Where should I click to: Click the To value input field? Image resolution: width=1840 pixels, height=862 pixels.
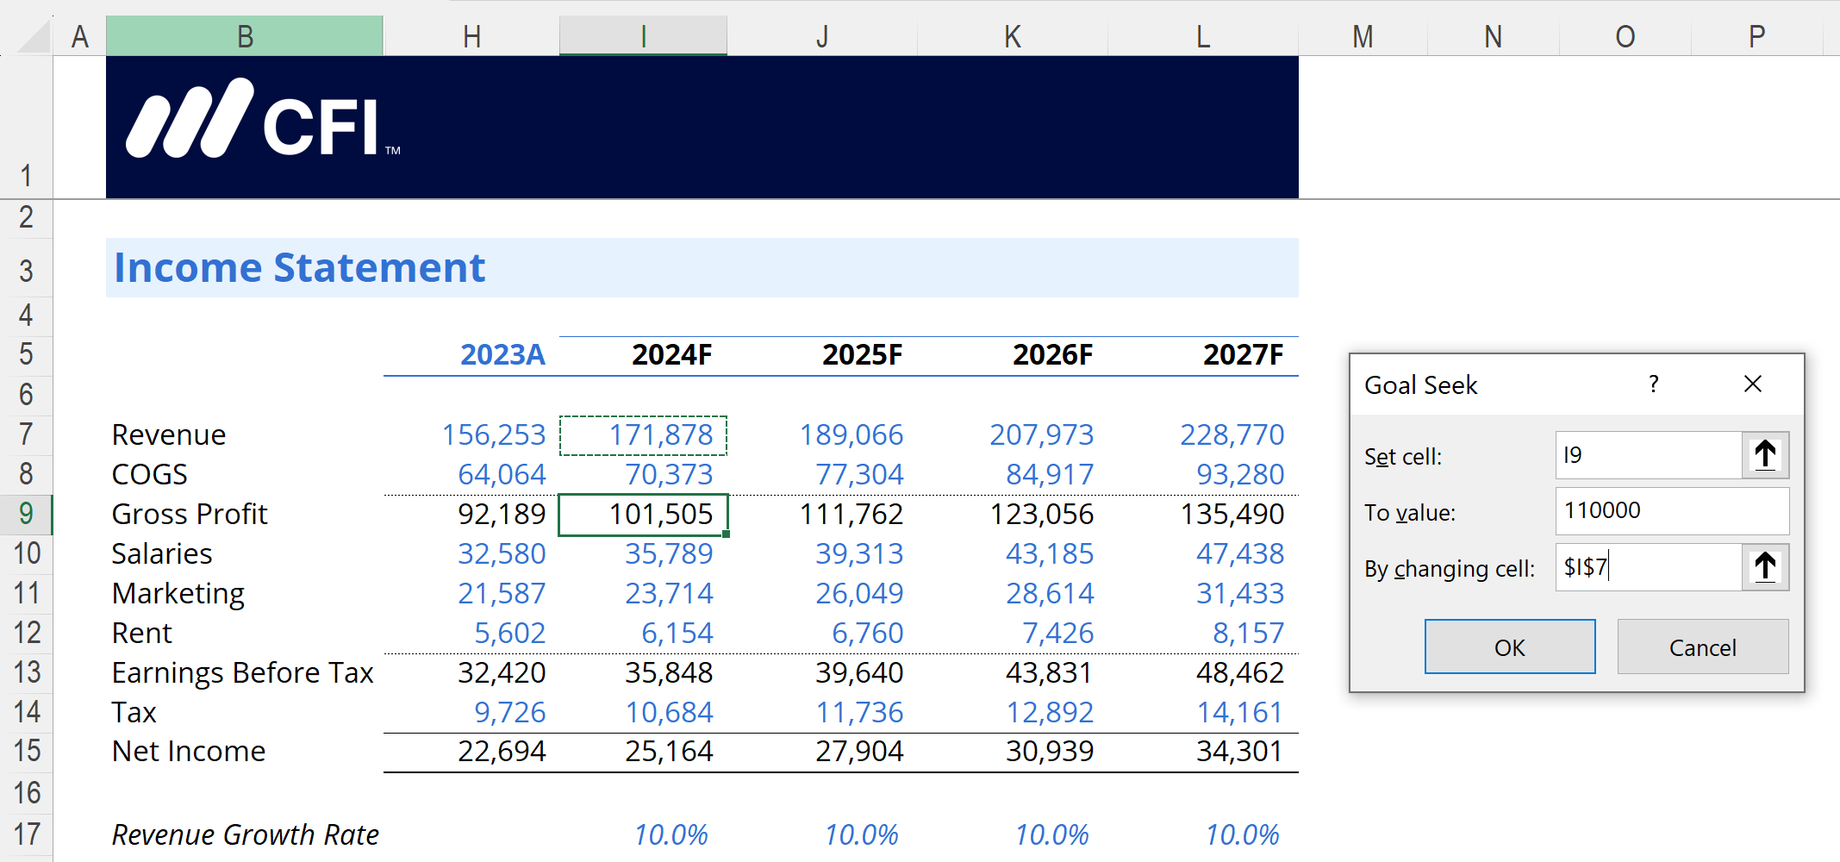click(1670, 511)
